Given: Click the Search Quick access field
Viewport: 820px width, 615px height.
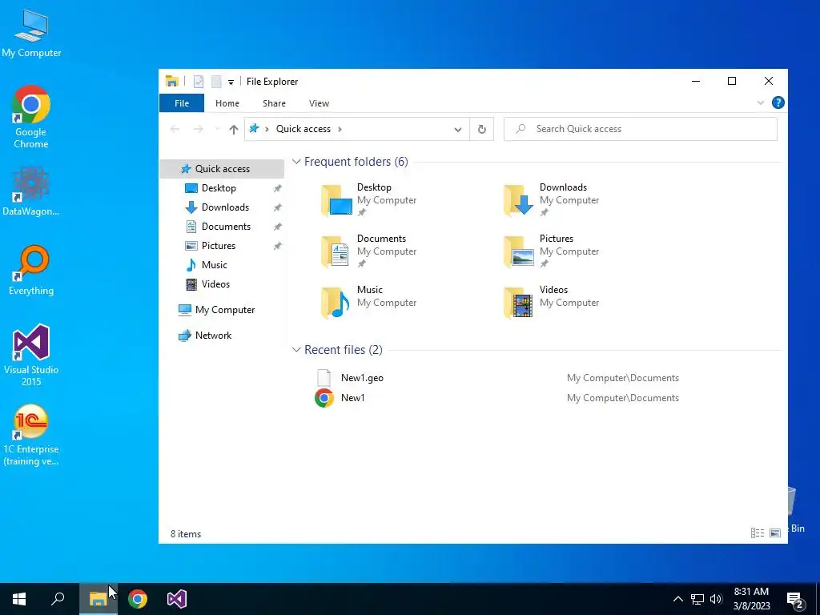Looking at the screenshot, I should point(640,129).
